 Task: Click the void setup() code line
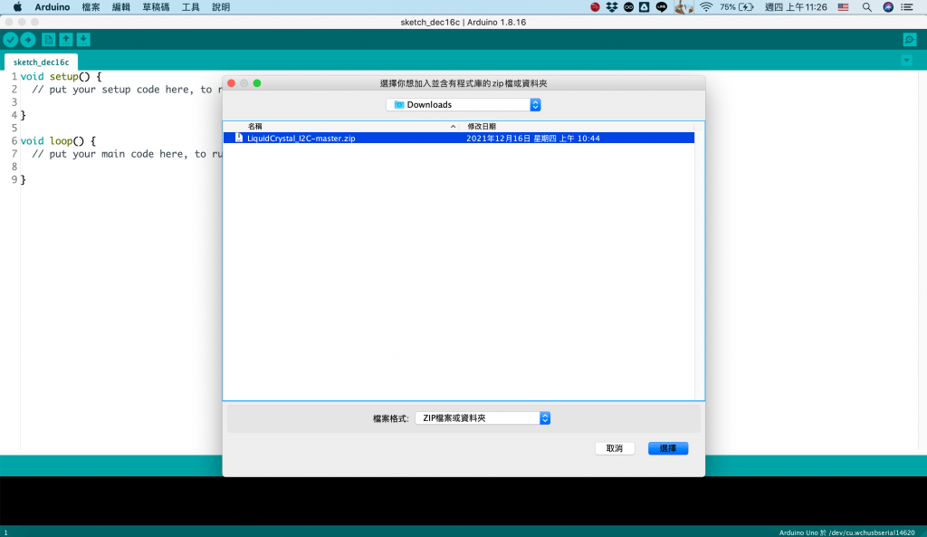pos(61,77)
